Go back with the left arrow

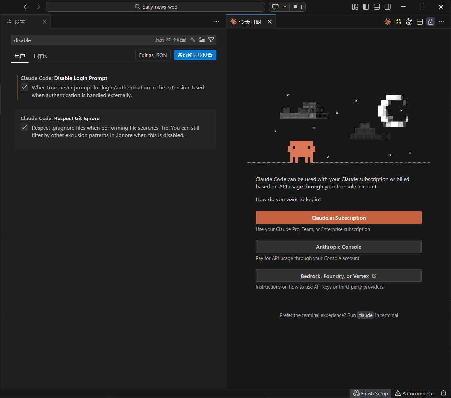[27, 7]
